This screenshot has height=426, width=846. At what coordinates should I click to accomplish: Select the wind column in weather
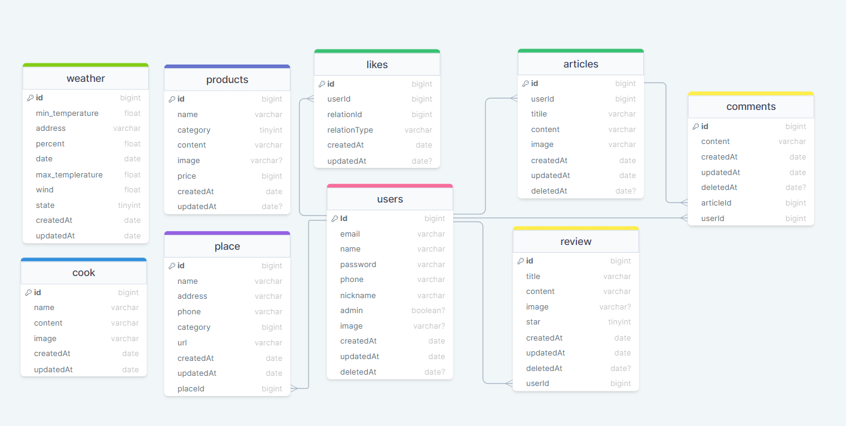point(85,190)
